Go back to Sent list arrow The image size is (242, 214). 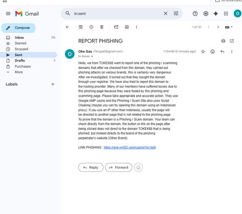[x=67, y=27]
